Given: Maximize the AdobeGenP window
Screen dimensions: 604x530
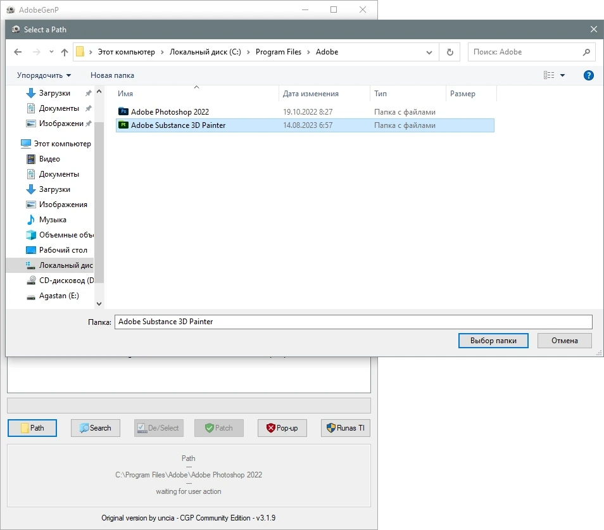Looking at the screenshot, I should click(x=334, y=9).
